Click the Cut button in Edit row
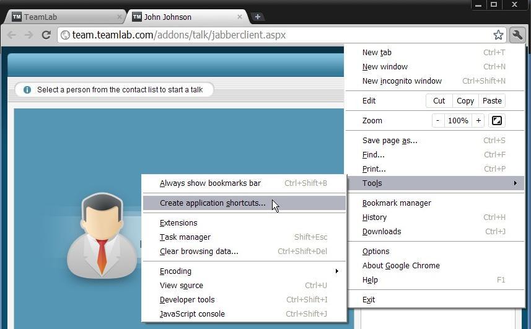This screenshot has width=531, height=329. coord(439,100)
